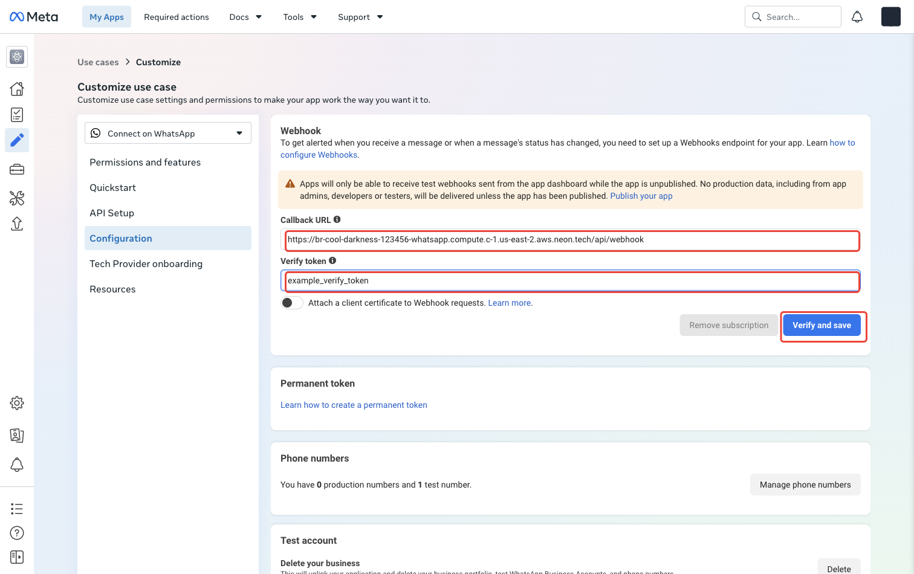
Task: Click the Phone numbers heading
Action: point(314,458)
